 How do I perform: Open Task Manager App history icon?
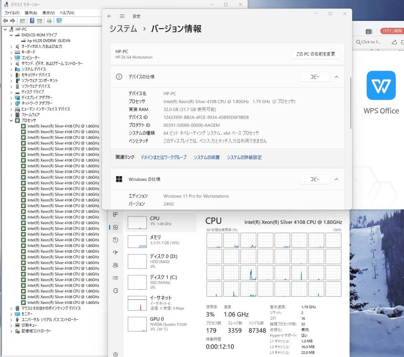tap(115, 240)
